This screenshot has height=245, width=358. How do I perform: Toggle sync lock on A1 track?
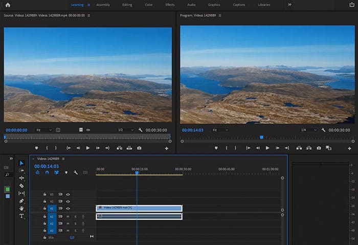click(60, 216)
